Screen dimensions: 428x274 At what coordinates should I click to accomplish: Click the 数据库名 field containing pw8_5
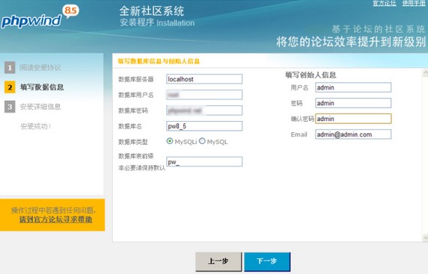coord(204,126)
